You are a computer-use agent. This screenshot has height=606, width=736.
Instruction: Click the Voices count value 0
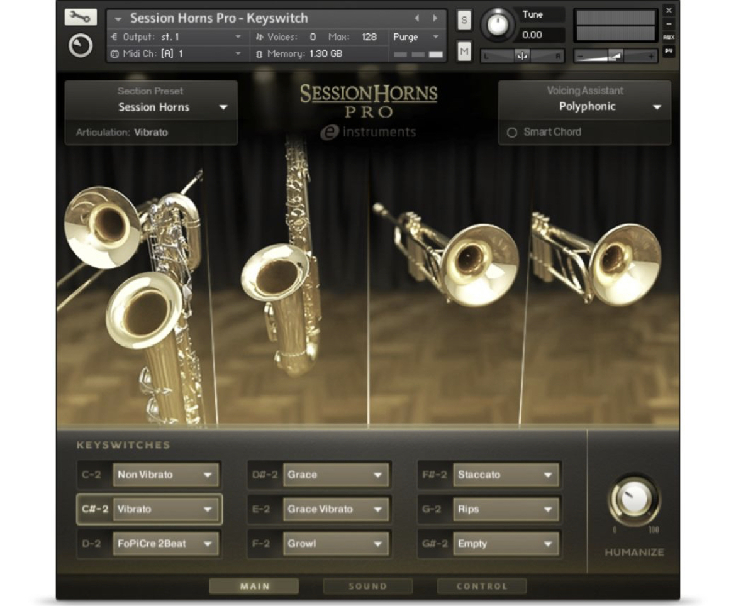313,36
